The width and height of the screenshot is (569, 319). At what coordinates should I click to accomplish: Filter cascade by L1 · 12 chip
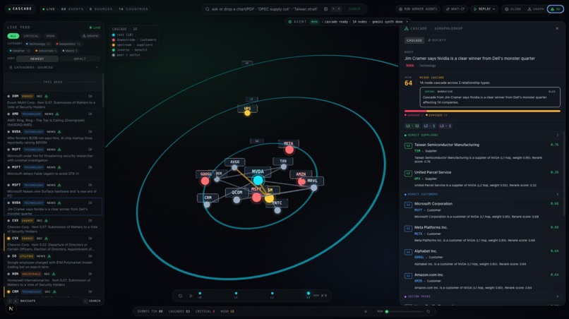[412, 126]
